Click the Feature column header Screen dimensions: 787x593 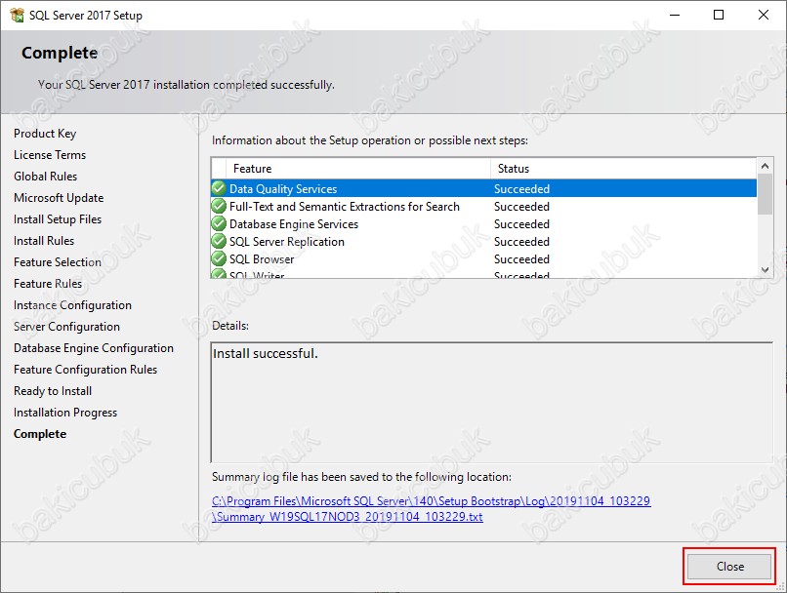(x=358, y=169)
